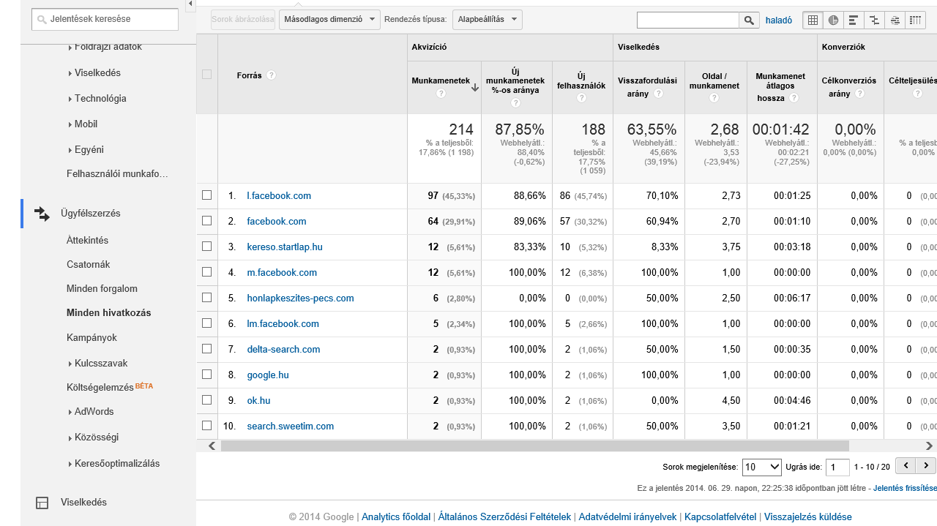Open the Alapbeállítás sort type dropdown

[x=488, y=20]
